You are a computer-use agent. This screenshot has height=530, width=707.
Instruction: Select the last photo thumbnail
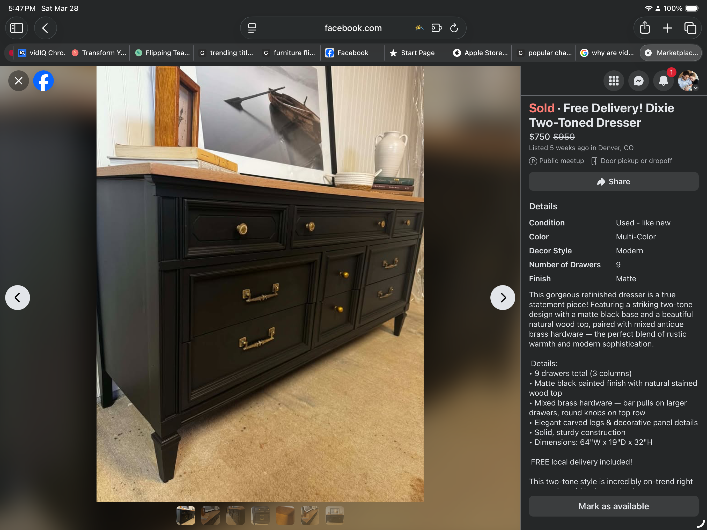(x=334, y=515)
